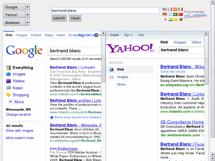Click the camera Images icon in Google sidebar
This screenshot has width=215, height=161.
pyautogui.click(x=8, y=74)
